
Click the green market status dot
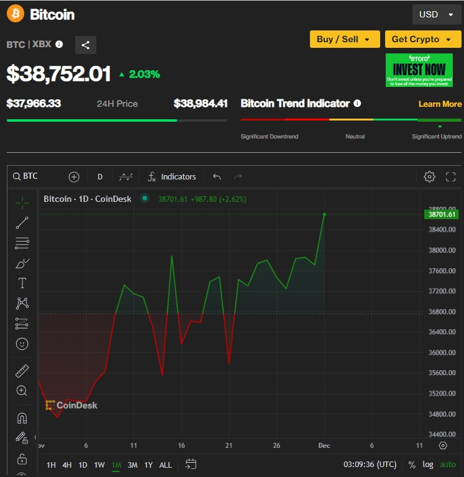point(145,198)
